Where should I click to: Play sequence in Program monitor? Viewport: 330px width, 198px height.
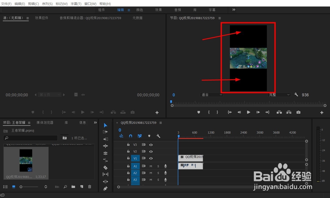click(248, 112)
